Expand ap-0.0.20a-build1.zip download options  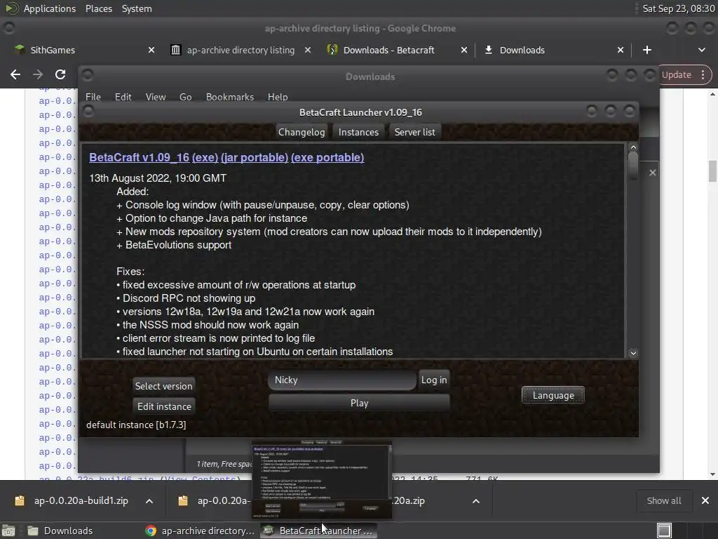[x=149, y=501]
